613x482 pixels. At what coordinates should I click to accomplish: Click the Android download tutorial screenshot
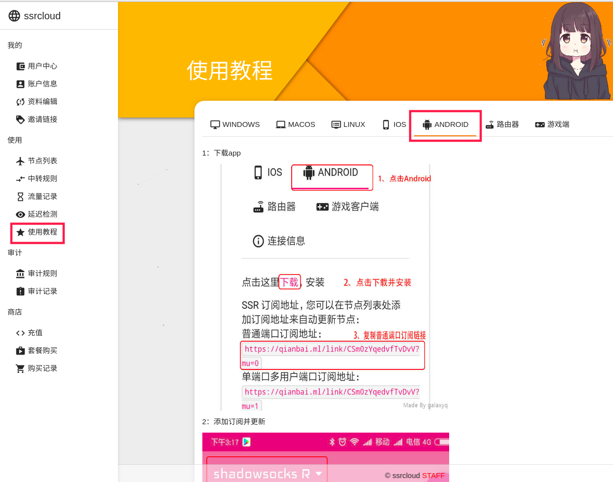pos(326,286)
